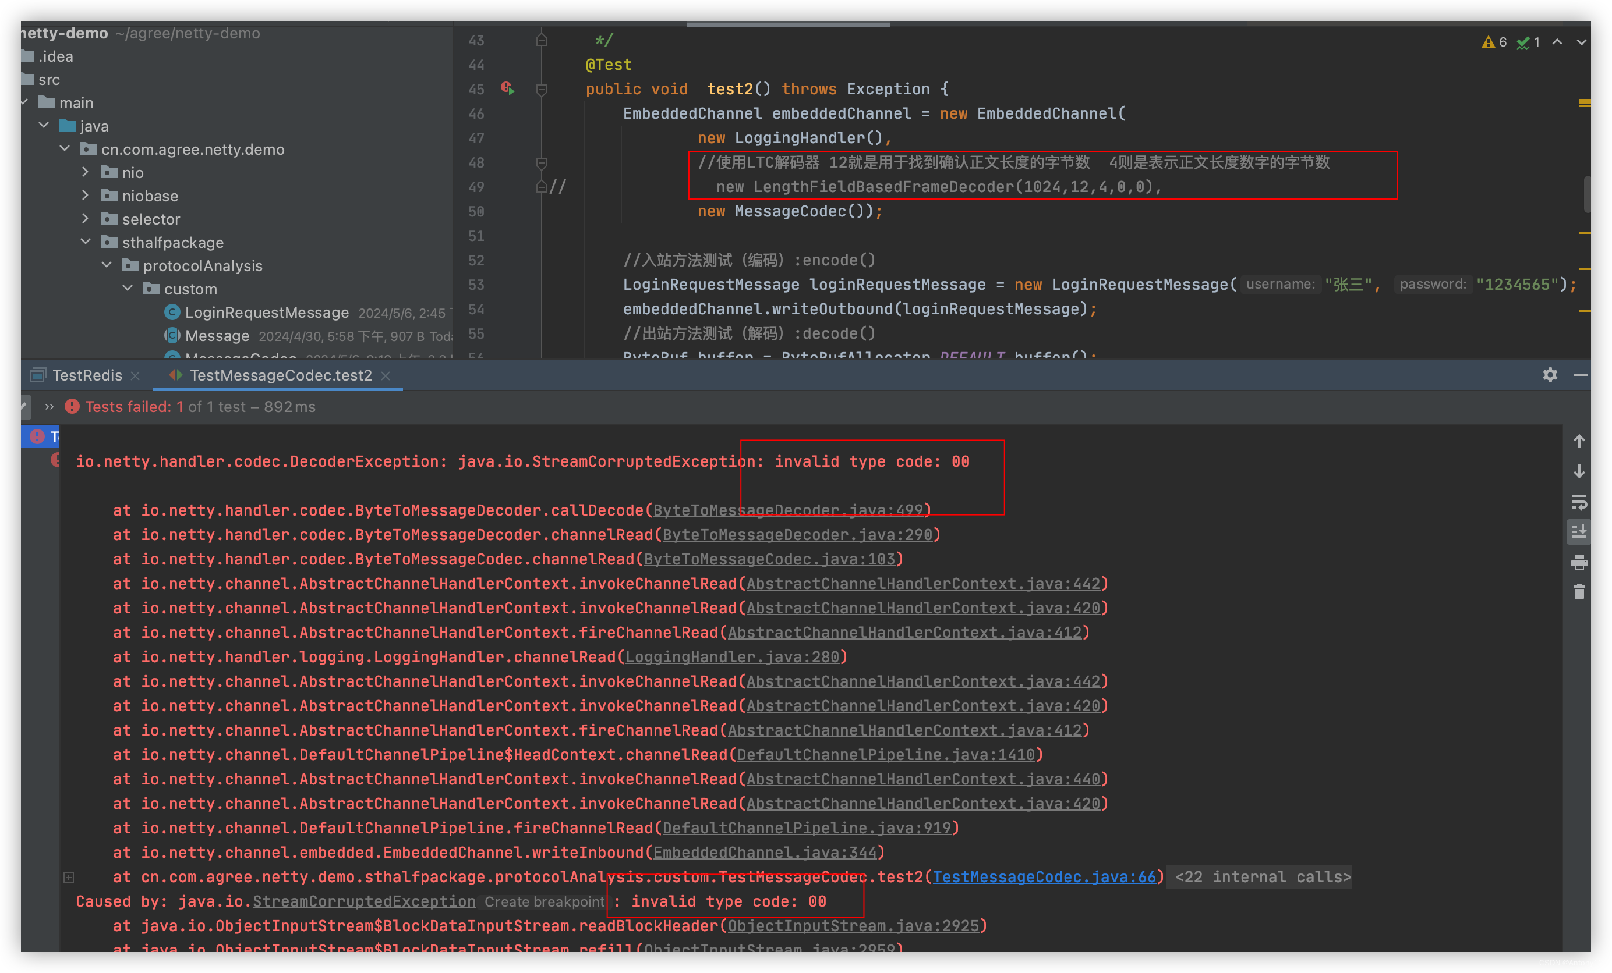Click the @Test annotation
The image size is (1612, 973).
(609, 64)
